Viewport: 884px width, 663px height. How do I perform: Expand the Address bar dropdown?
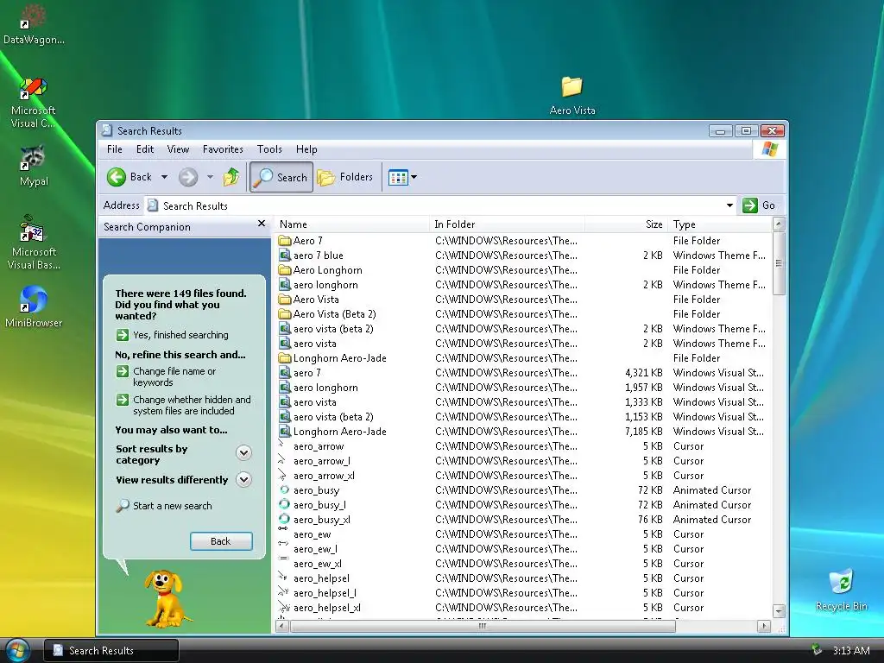click(x=729, y=205)
